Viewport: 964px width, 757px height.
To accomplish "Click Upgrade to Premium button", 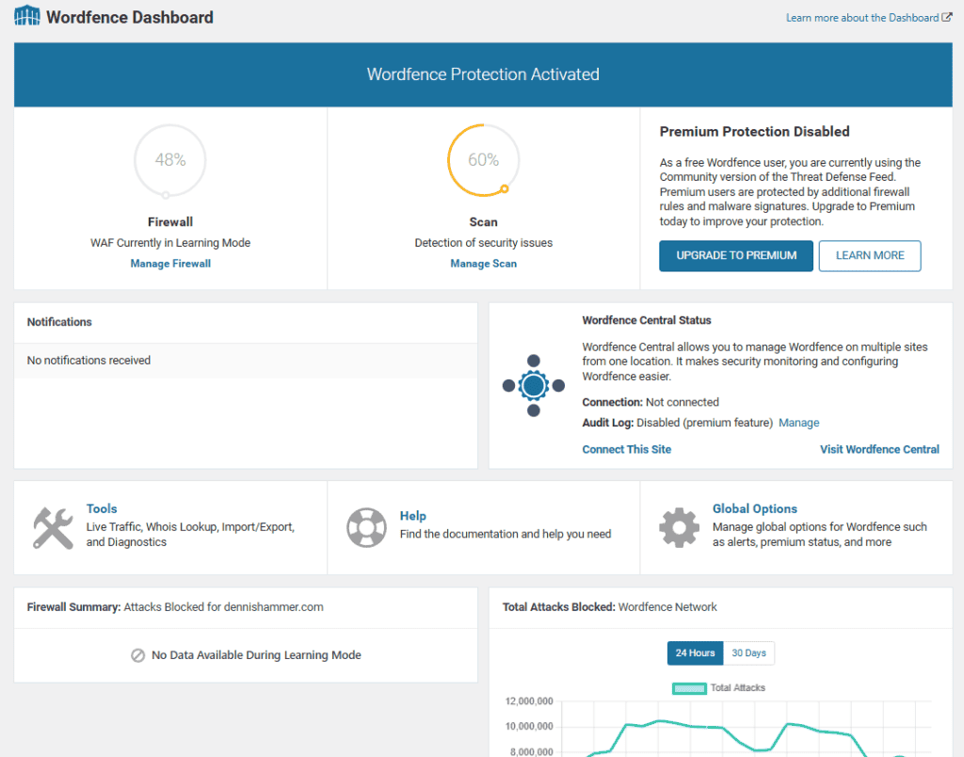I will (x=736, y=256).
